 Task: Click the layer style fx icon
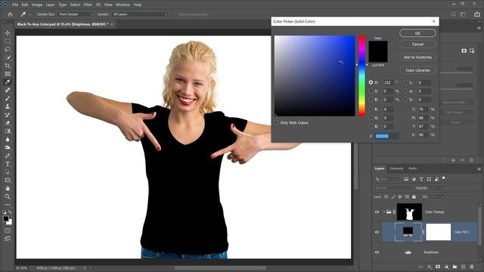pos(430,267)
